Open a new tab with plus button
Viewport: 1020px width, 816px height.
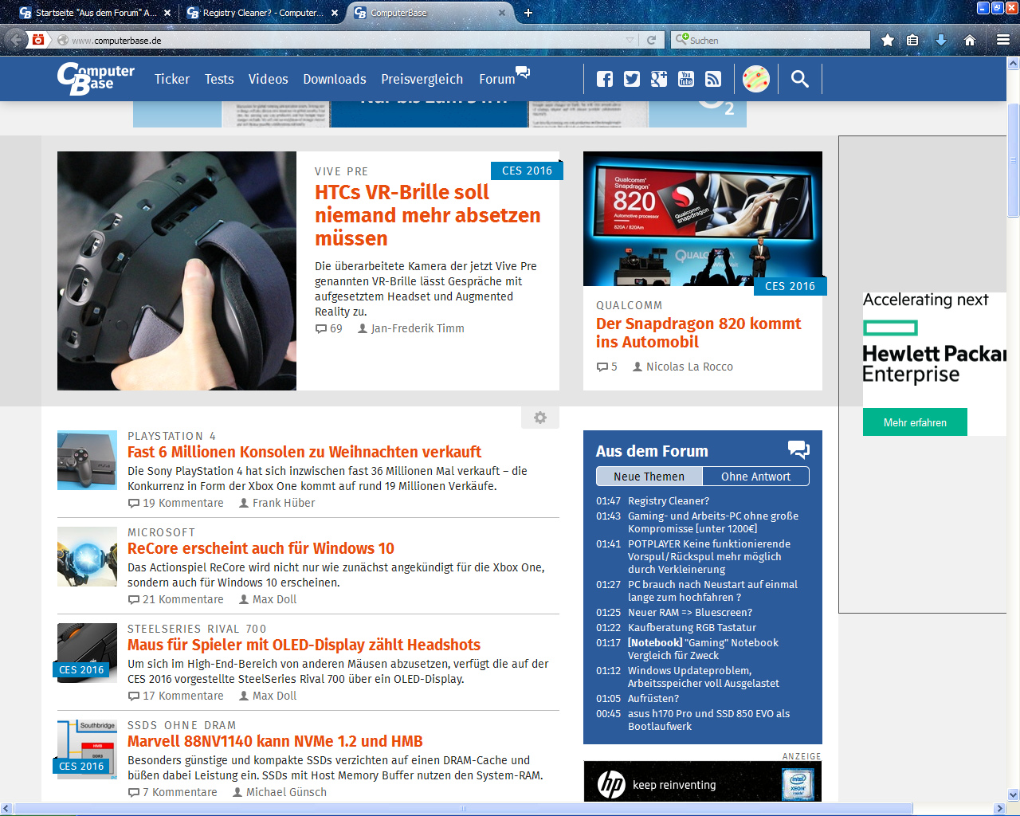click(x=528, y=13)
